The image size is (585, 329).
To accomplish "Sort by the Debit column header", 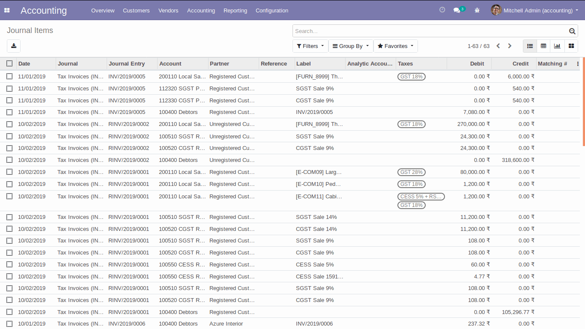I will coord(477,63).
